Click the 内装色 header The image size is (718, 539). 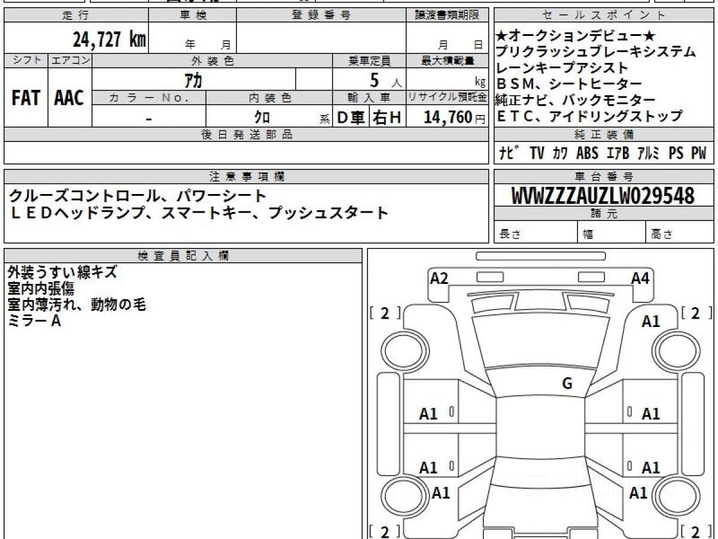point(269,98)
